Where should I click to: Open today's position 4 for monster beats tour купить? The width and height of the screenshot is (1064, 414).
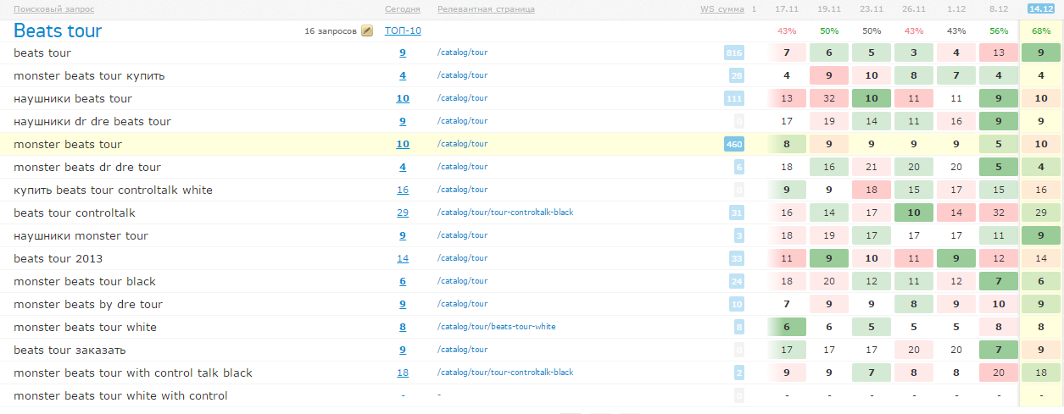pyautogui.click(x=403, y=75)
